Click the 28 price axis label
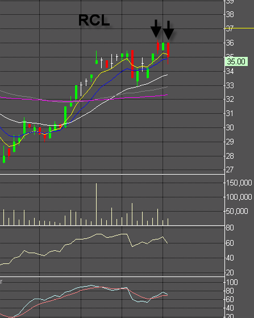The height and width of the screenshot is (318, 254). 230,156
